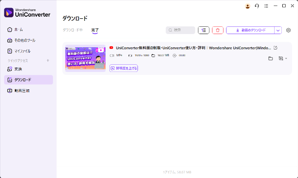Screen dimensions: 298x178
Task: Select ダウンロード in the sidebar
Action: (x=29, y=80)
